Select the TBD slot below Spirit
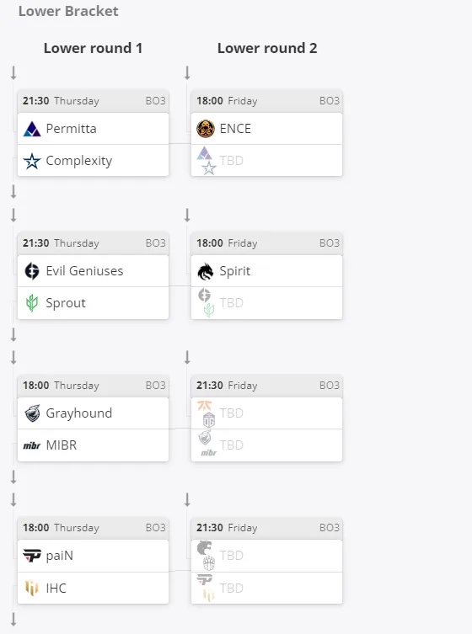Screen dimensions: 472x634 (x=267, y=303)
